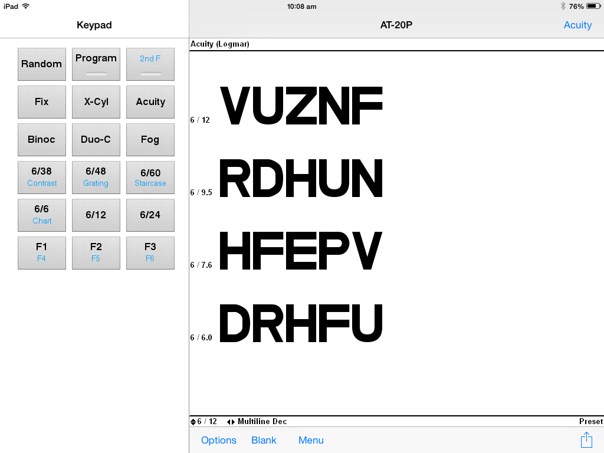Screen dimensions: 604x453
Task: Select the X-Cyl keypad button
Action: pos(96,101)
